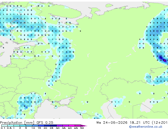Click the 'GFS 0.25' model label
This screenshot has width=168, height=129.
[x=45, y=123]
